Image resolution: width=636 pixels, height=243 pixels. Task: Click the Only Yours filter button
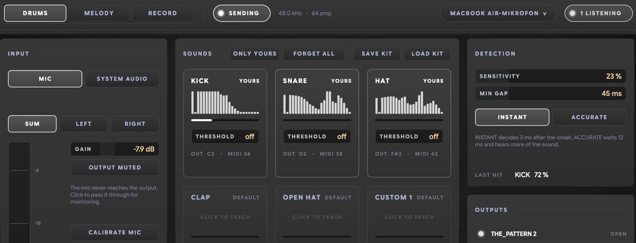coord(255,53)
